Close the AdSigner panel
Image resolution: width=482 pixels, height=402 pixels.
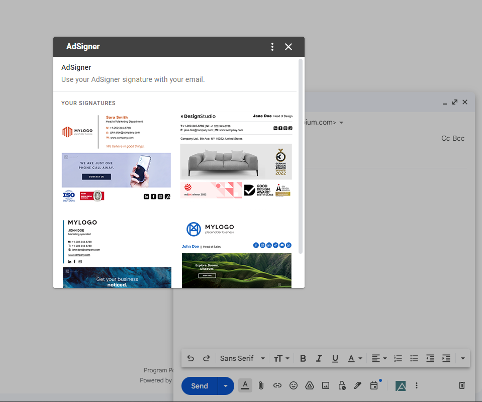click(x=288, y=47)
